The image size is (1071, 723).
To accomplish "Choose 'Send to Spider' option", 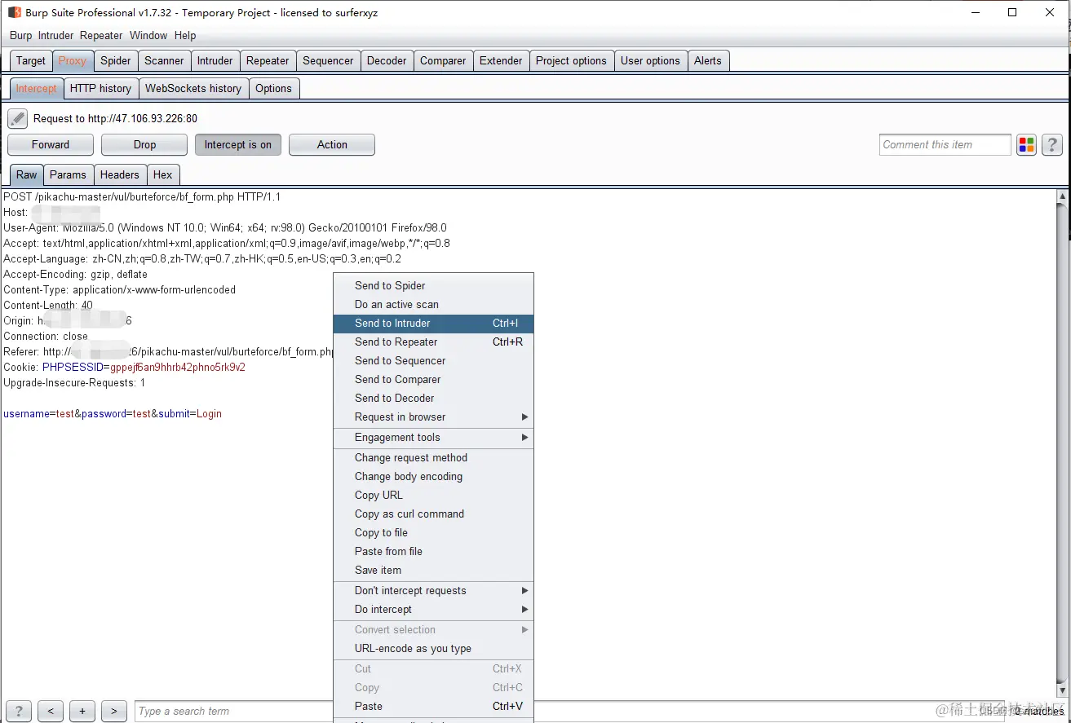I will tap(434, 285).
